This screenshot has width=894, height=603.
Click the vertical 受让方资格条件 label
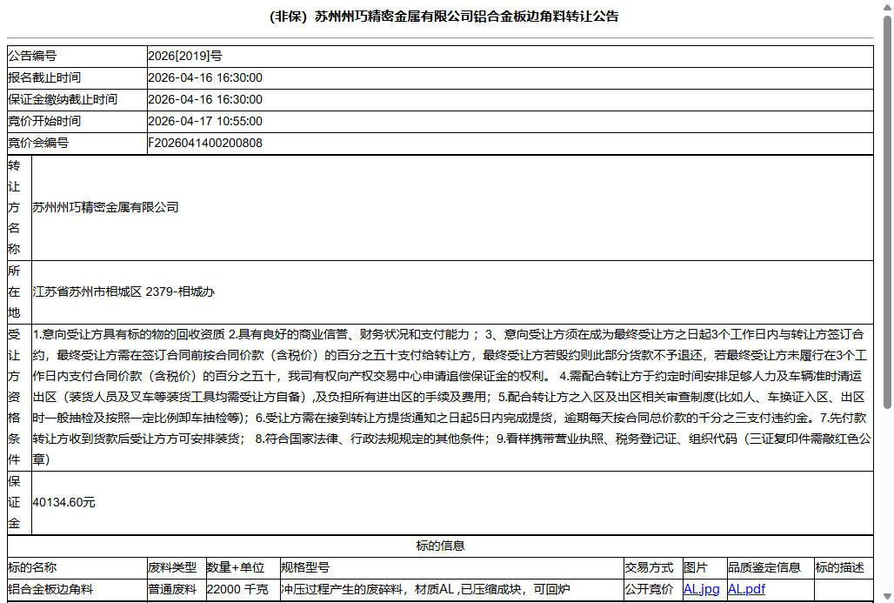pyautogui.click(x=14, y=397)
